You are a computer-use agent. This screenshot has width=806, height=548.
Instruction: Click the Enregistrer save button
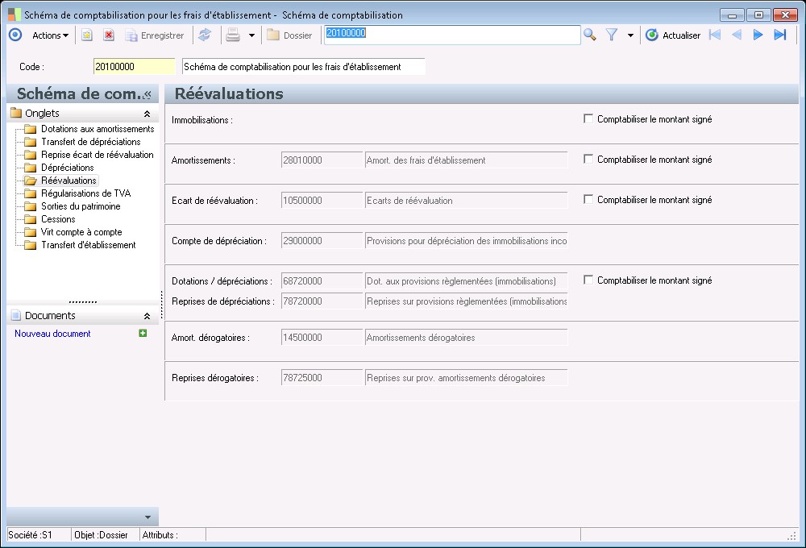pyautogui.click(x=155, y=35)
